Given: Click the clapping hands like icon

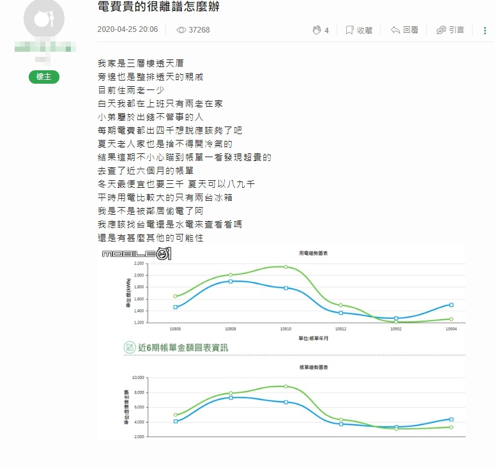Looking at the screenshot, I should (316, 30).
